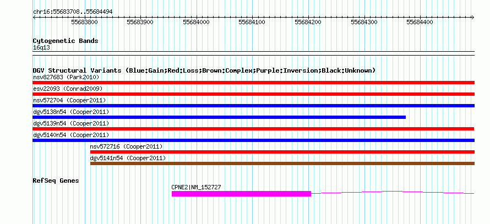This screenshot has height=224, width=490.
Task: Click ruler position 55683800
Action: (x=84, y=22)
